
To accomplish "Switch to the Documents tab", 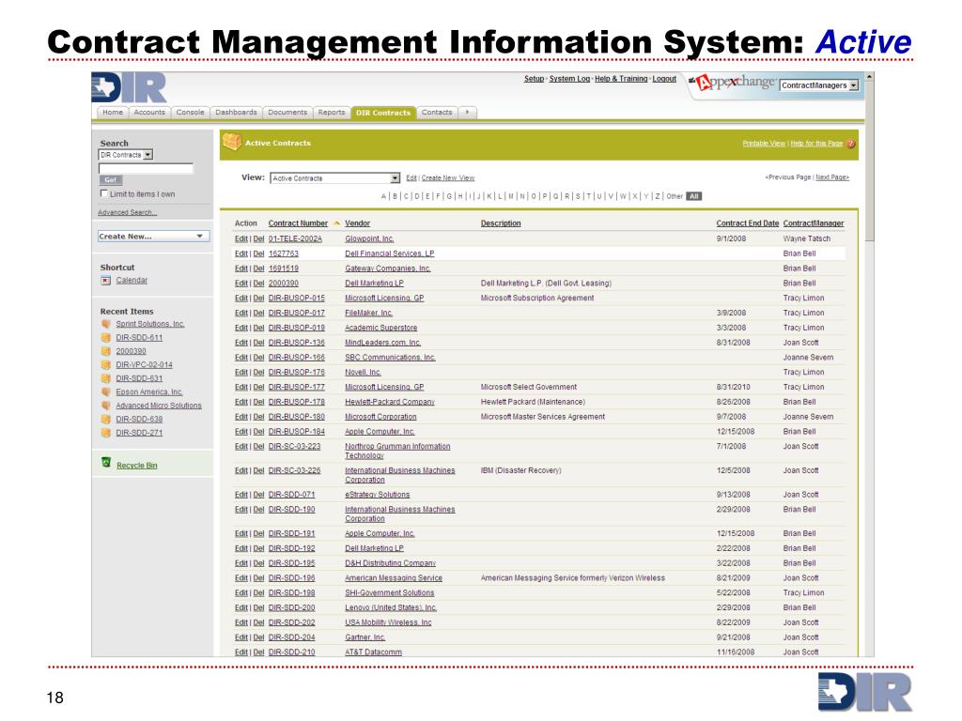I will [287, 113].
